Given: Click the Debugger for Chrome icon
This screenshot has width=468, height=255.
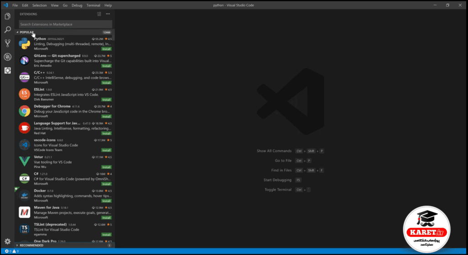Looking at the screenshot, I should (25, 111).
